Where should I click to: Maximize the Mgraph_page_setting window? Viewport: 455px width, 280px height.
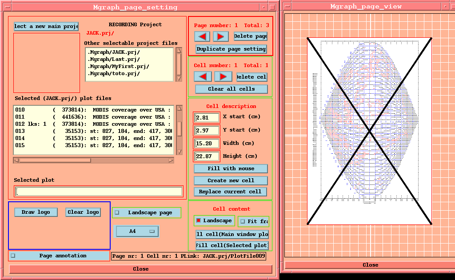[272, 7]
